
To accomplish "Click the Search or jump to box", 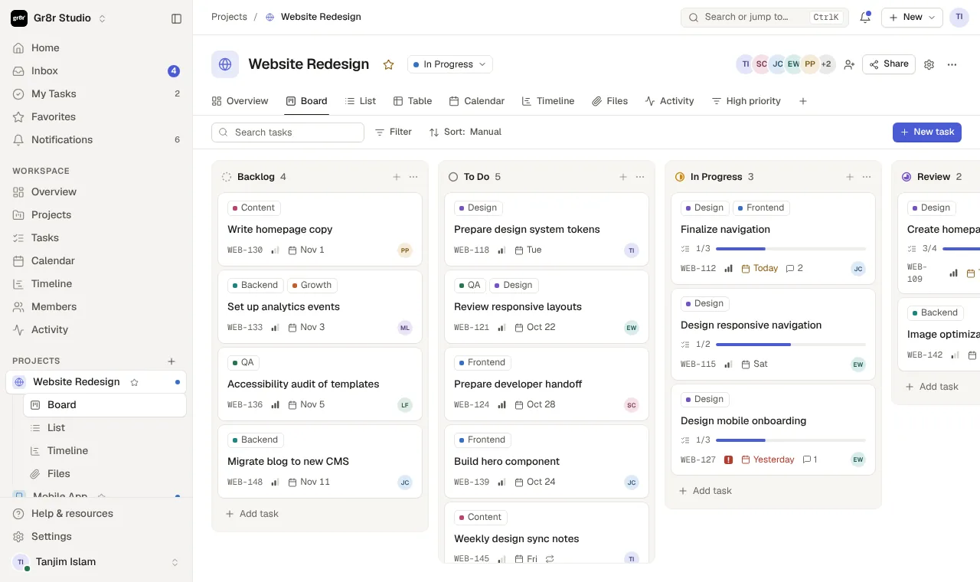I will (765, 17).
